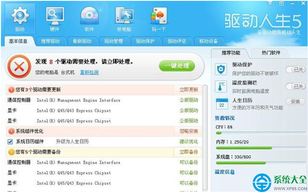This screenshot has height=193, width=308.
Task: Click the 系统盘 usage progress bar
Action: 261,163
